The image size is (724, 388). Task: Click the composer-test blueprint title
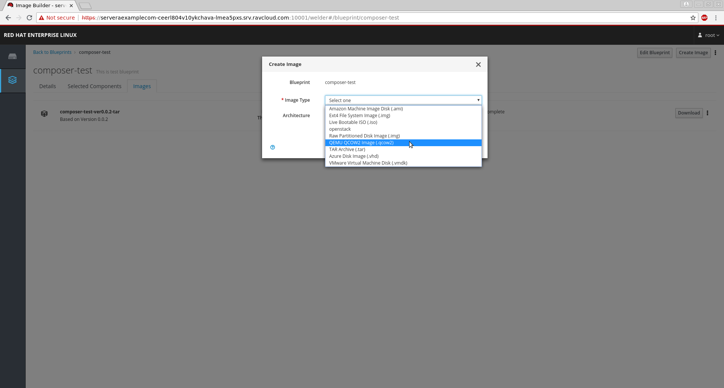click(x=63, y=70)
